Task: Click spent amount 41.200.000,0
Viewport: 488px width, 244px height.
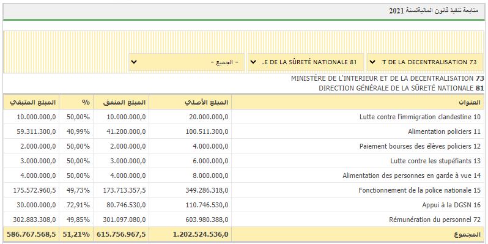Action: click(126, 131)
